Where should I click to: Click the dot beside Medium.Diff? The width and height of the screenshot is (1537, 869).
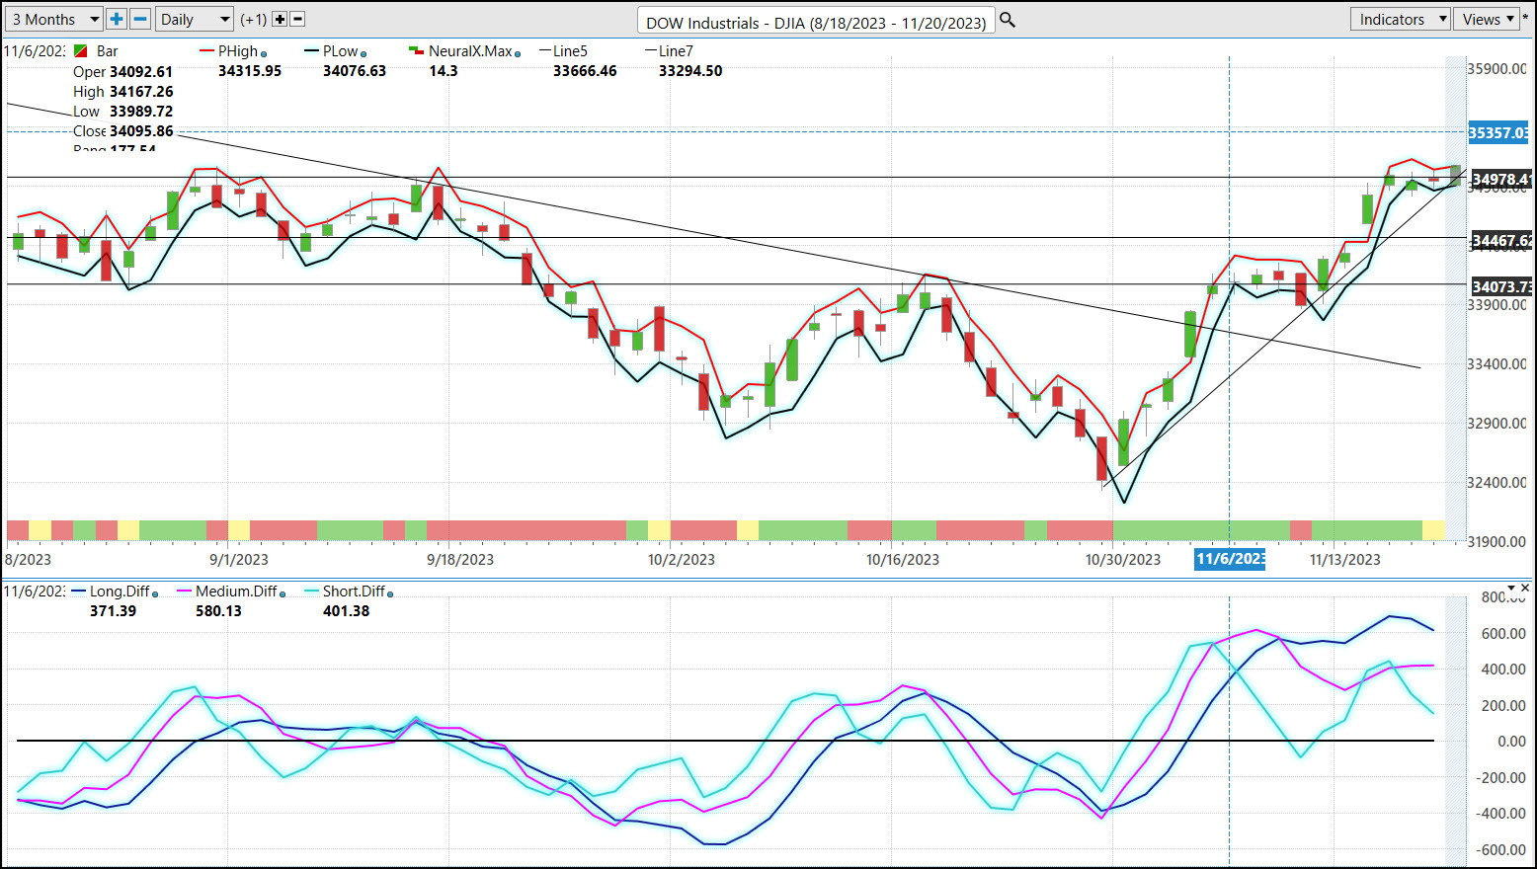(283, 594)
